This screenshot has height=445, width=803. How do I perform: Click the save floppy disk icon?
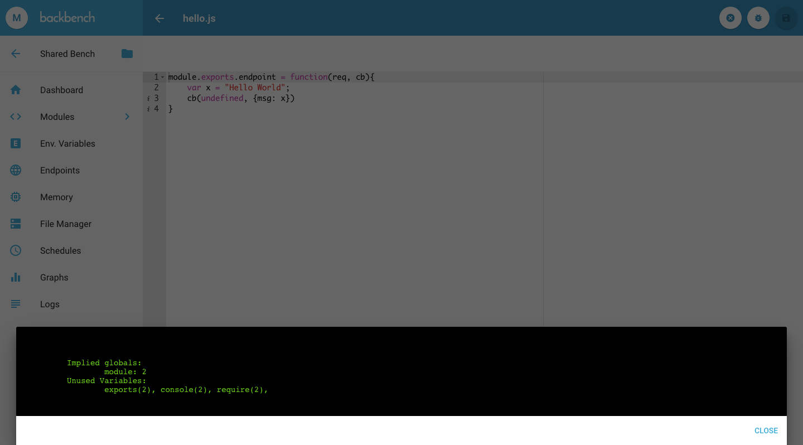(x=786, y=18)
